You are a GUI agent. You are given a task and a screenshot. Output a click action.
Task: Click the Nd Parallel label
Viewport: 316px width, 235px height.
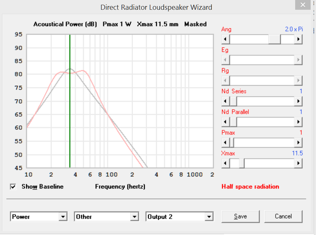tap(235, 112)
